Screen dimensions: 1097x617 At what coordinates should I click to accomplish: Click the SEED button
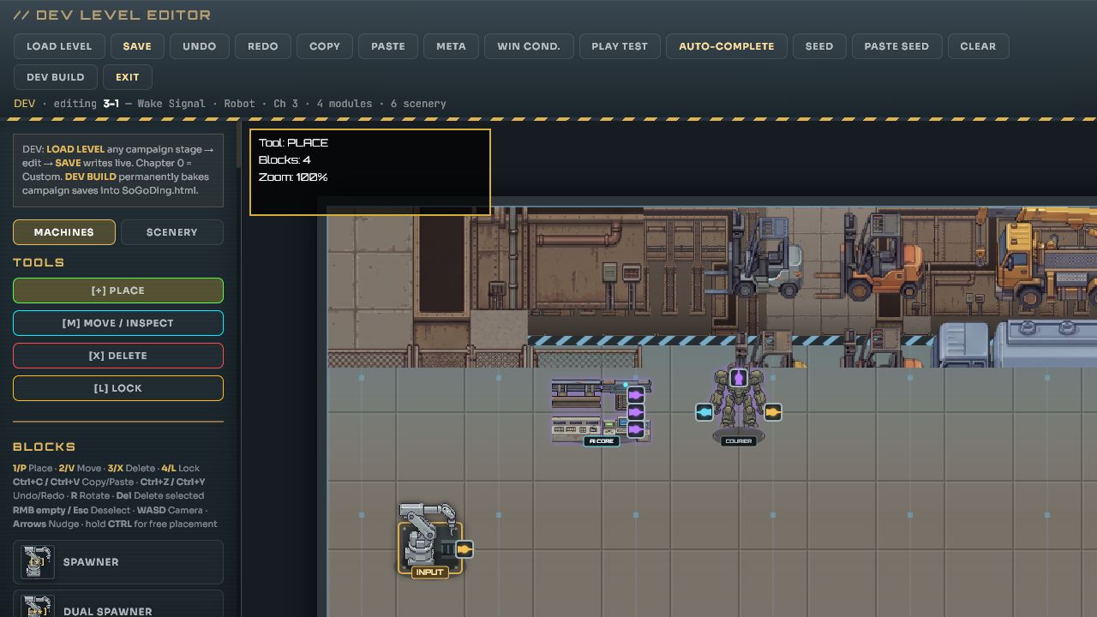pos(819,46)
